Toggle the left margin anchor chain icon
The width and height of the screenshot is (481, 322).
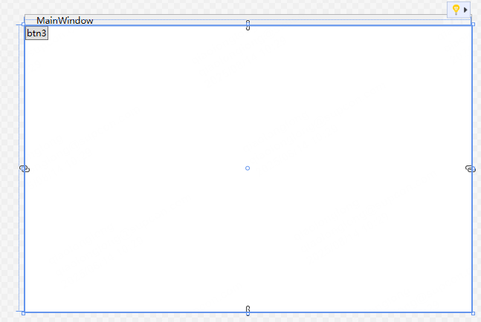tap(25, 168)
